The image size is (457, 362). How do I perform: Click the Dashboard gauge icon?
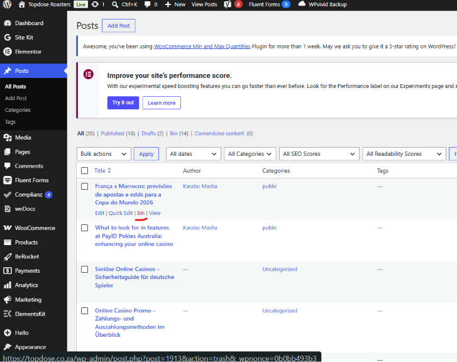pos(8,23)
